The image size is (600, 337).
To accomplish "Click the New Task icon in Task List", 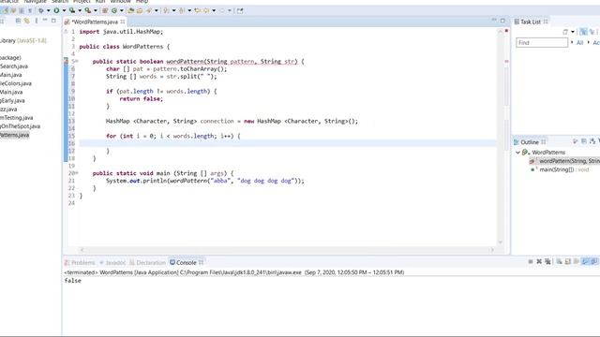I will click(564, 32).
